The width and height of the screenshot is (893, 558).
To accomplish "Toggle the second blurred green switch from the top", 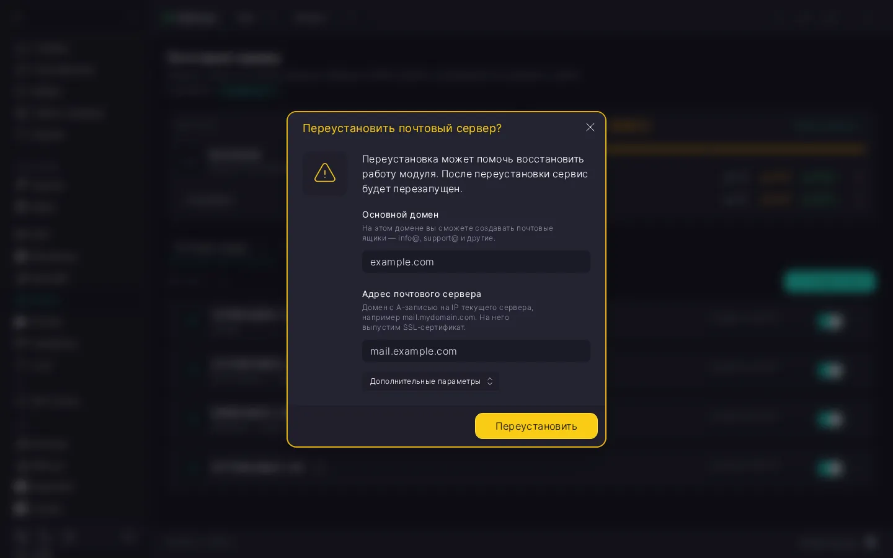I will click(x=830, y=370).
